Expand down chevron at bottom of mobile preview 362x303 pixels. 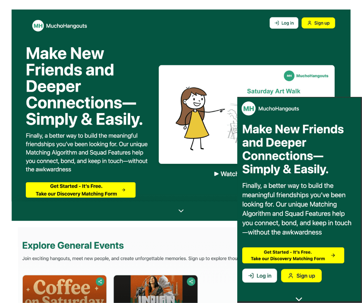pos(299,299)
